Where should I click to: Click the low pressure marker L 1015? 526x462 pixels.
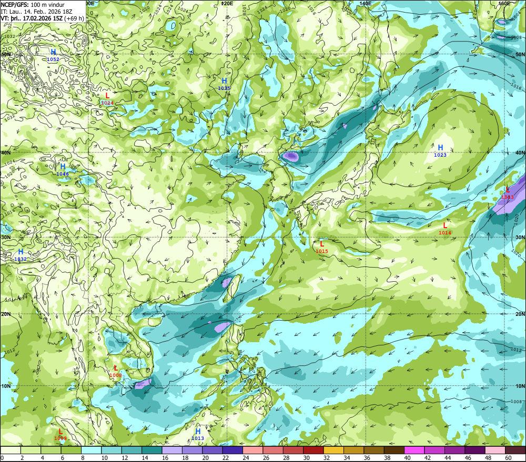[322, 247]
